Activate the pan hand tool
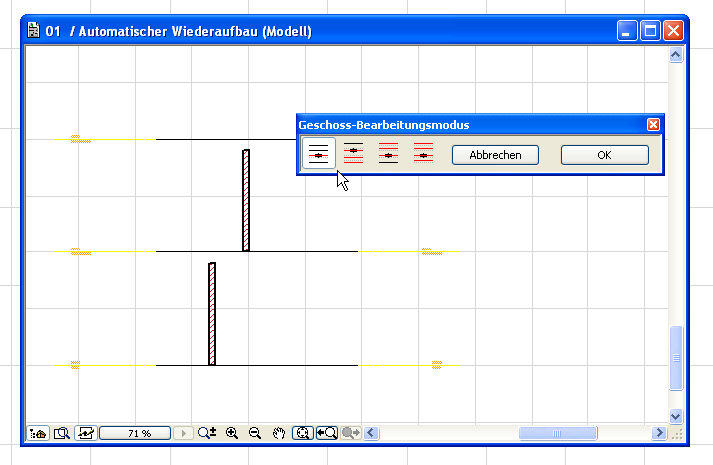The height and width of the screenshot is (465, 713). click(x=279, y=433)
